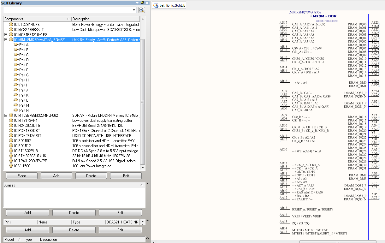Click the components Add button beside Place

pos(56,176)
